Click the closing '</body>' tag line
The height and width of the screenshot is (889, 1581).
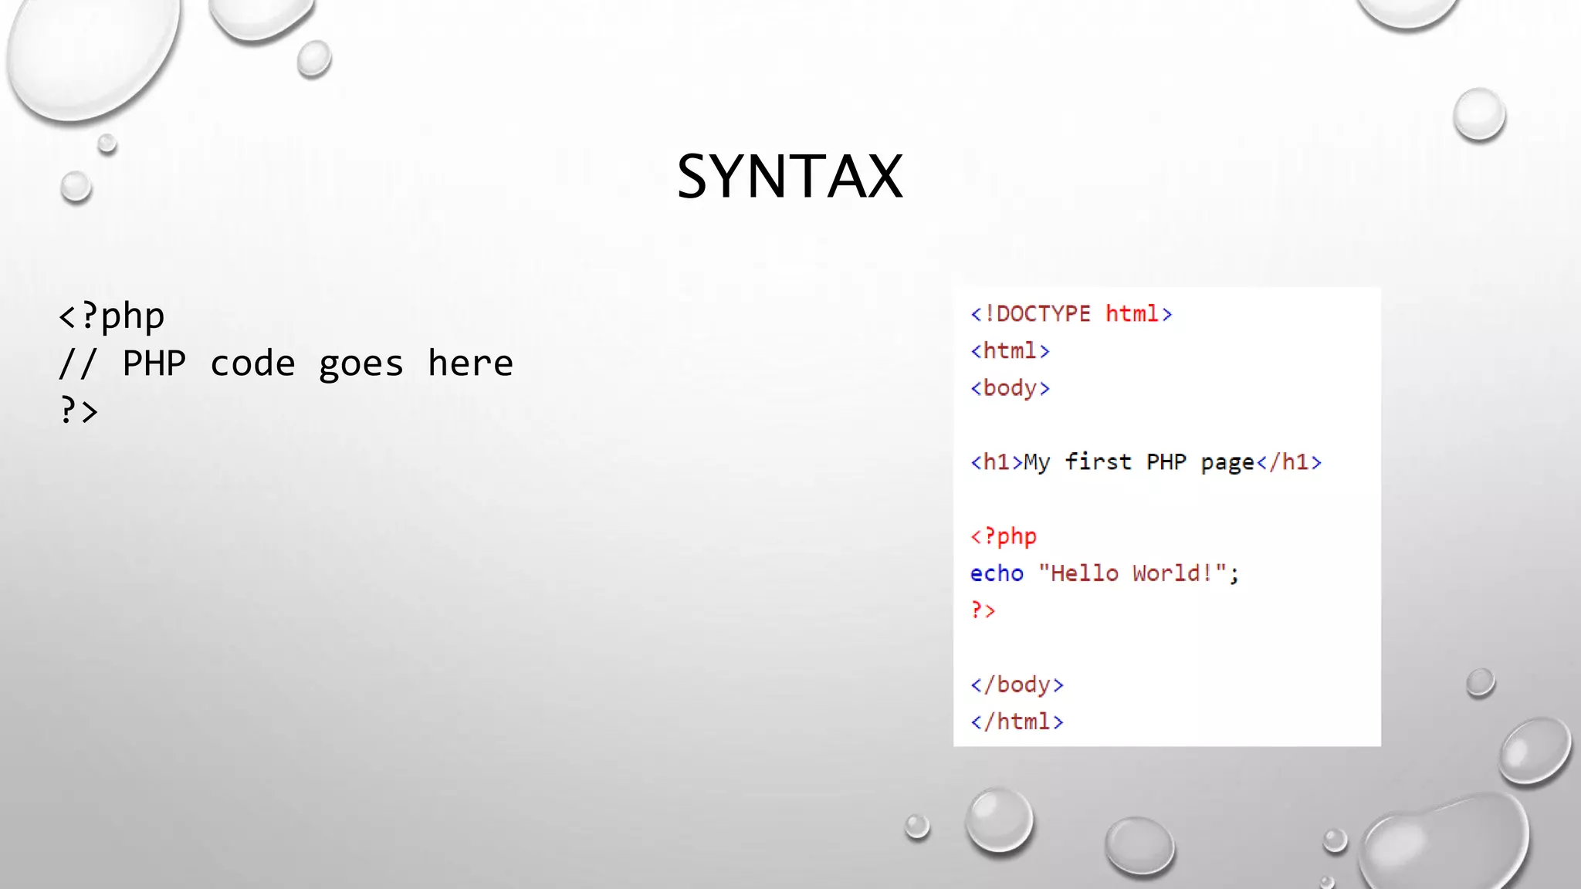click(1017, 684)
